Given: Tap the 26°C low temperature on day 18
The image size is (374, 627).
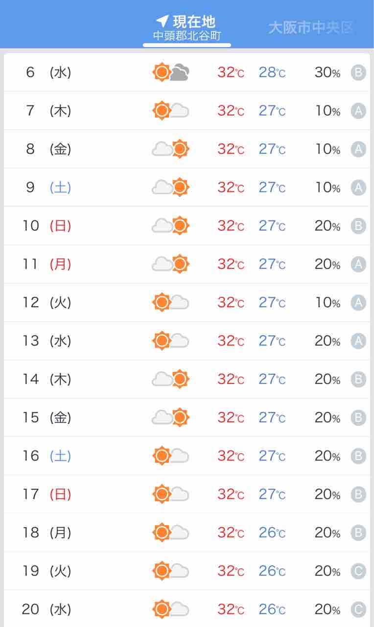Looking at the screenshot, I should pos(272,532).
